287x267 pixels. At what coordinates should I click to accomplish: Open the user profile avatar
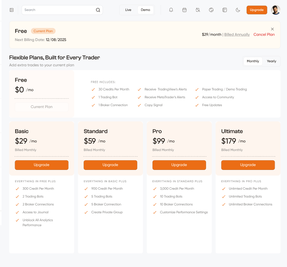tap(275, 10)
